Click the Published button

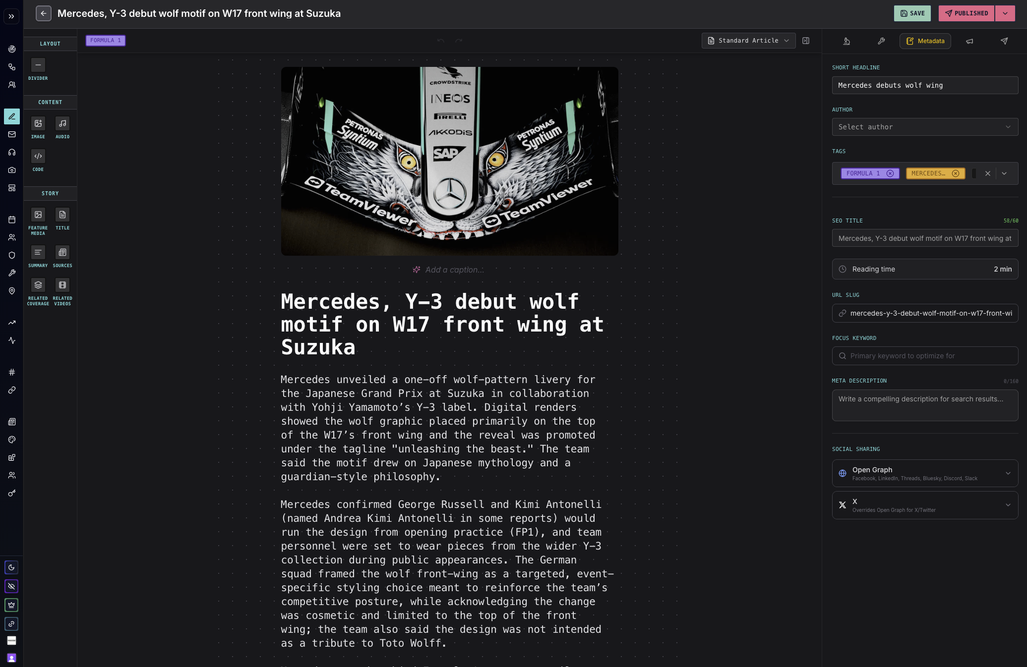coord(966,13)
